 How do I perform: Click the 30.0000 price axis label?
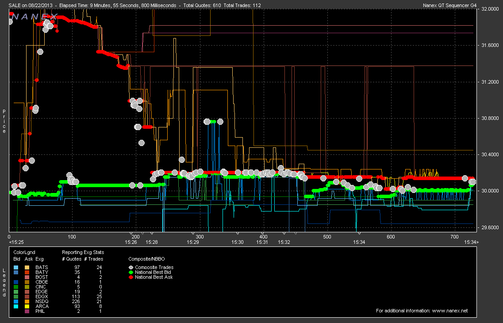point(490,191)
